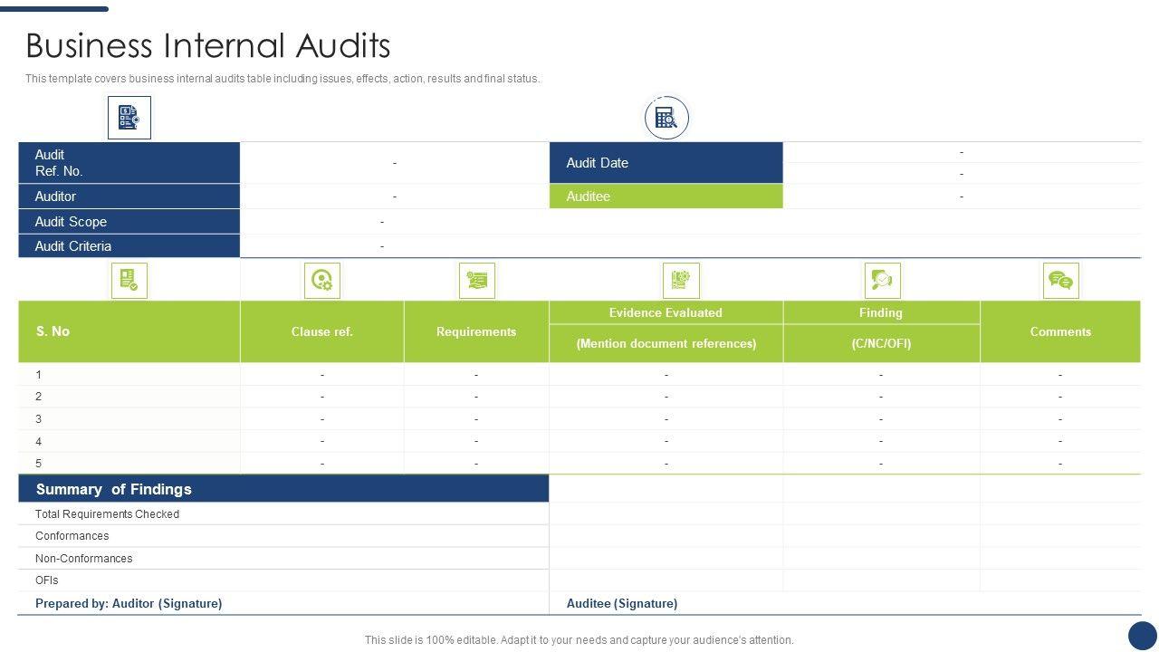
Task: Select the Summary of Findings header
Action: click(x=283, y=489)
